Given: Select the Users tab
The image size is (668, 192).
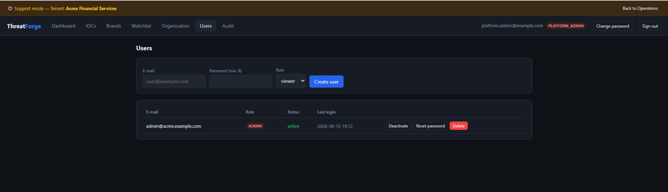Looking at the screenshot, I should click(206, 26).
